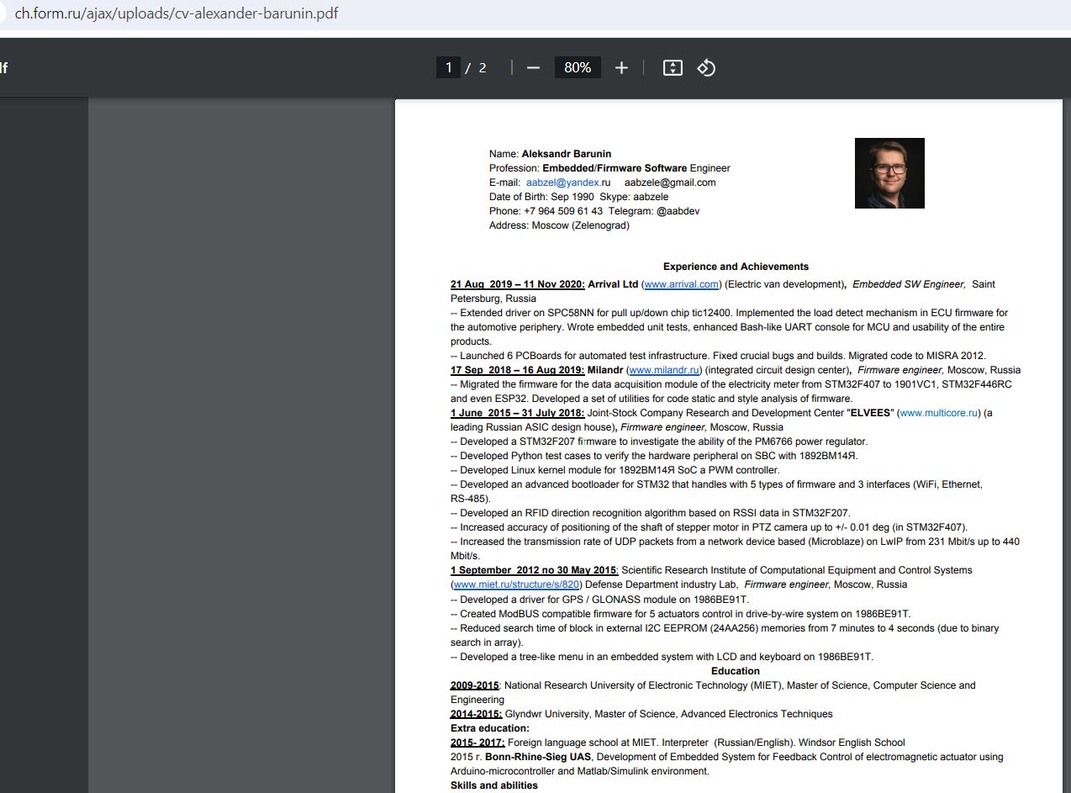The image size is (1071, 793).
Task: Click "Address: Moscow (Zelenograd)" line
Action: click(x=559, y=225)
